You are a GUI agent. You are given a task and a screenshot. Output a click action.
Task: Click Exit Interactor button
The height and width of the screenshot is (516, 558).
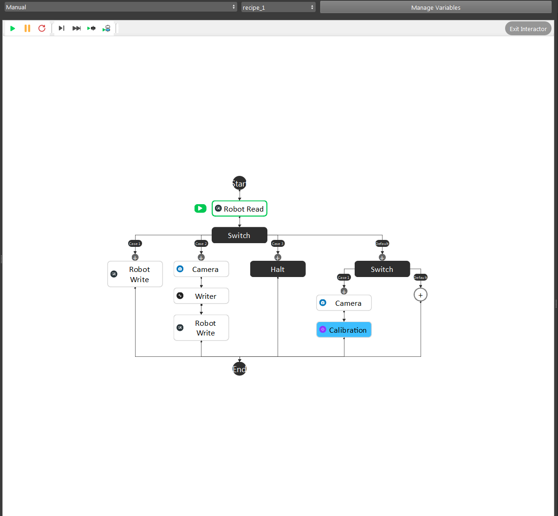coord(528,29)
